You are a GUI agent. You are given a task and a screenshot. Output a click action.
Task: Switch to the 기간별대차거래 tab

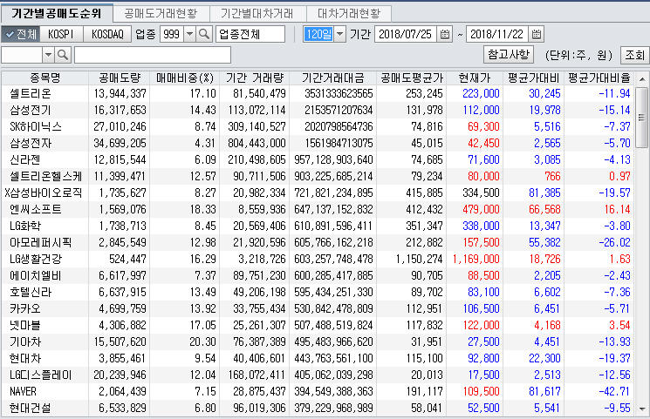click(x=257, y=13)
